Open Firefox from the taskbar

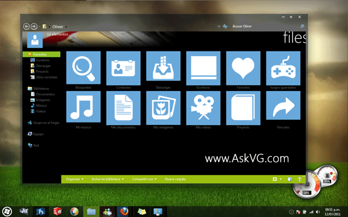click(124, 212)
